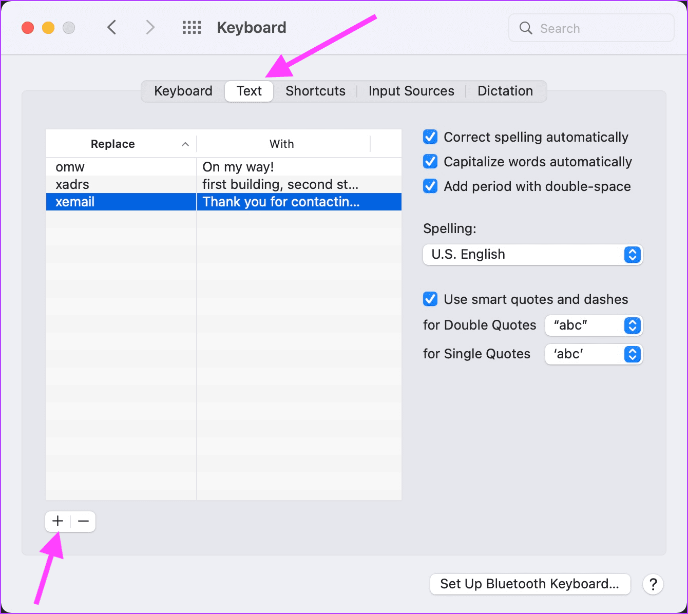This screenshot has width=688, height=614.
Task: Open help with the question mark button
Action: [x=653, y=584]
